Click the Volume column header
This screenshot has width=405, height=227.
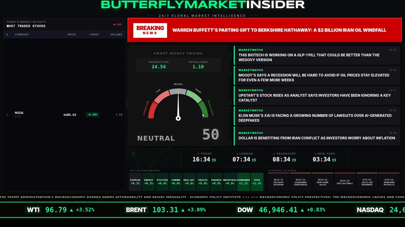[x=116, y=34]
